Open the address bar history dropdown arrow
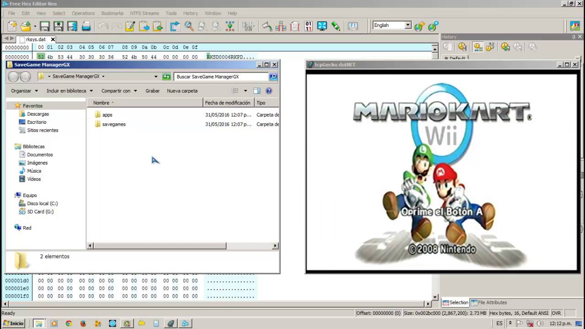The height and width of the screenshot is (329, 585). (x=156, y=77)
